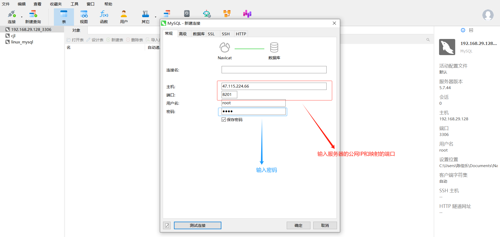Click the orange model toolbar icon
The height and width of the screenshot is (237, 500).
click(227, 14)
